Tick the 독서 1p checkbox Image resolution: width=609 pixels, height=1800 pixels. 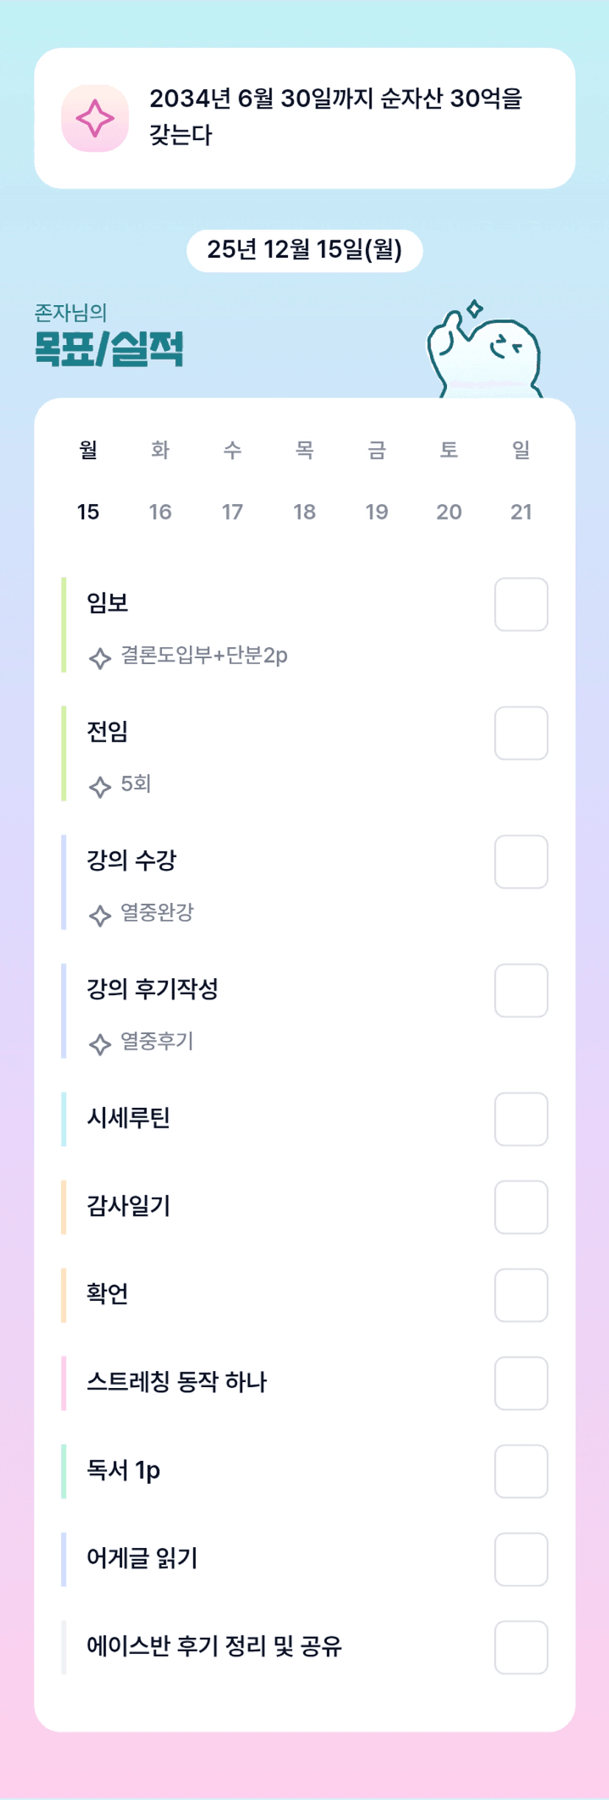click(521, 1471)
